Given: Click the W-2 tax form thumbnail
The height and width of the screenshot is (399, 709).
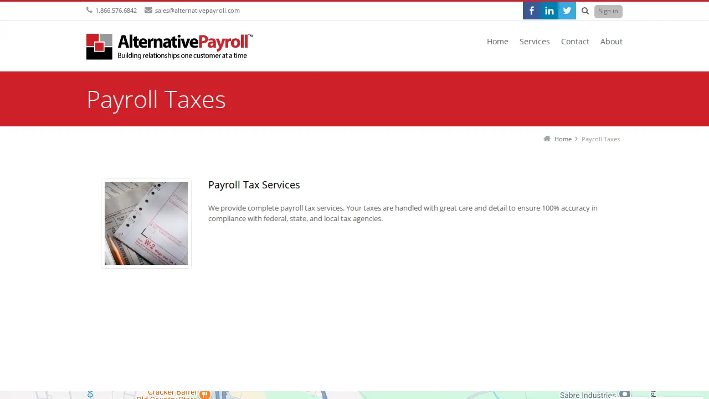Looking at the screenshot, I should tap(146, 223).
